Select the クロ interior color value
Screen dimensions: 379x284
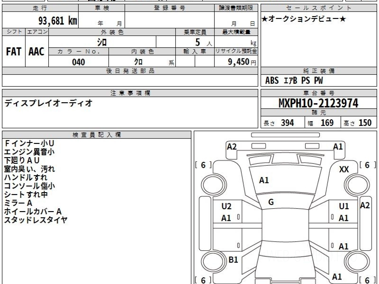[138, 62]
